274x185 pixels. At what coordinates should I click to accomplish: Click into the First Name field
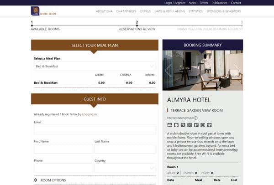(63, 149)
